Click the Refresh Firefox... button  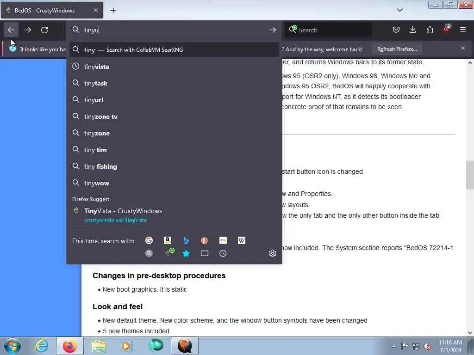(x=397, y=49)
